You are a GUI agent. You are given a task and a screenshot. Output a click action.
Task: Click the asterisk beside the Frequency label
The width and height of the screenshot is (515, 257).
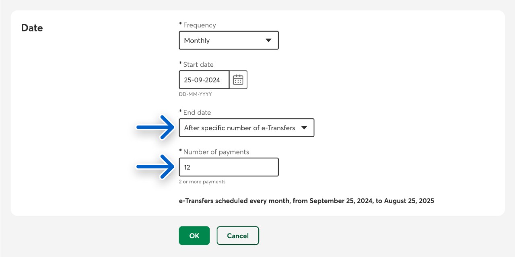point(180,25)
